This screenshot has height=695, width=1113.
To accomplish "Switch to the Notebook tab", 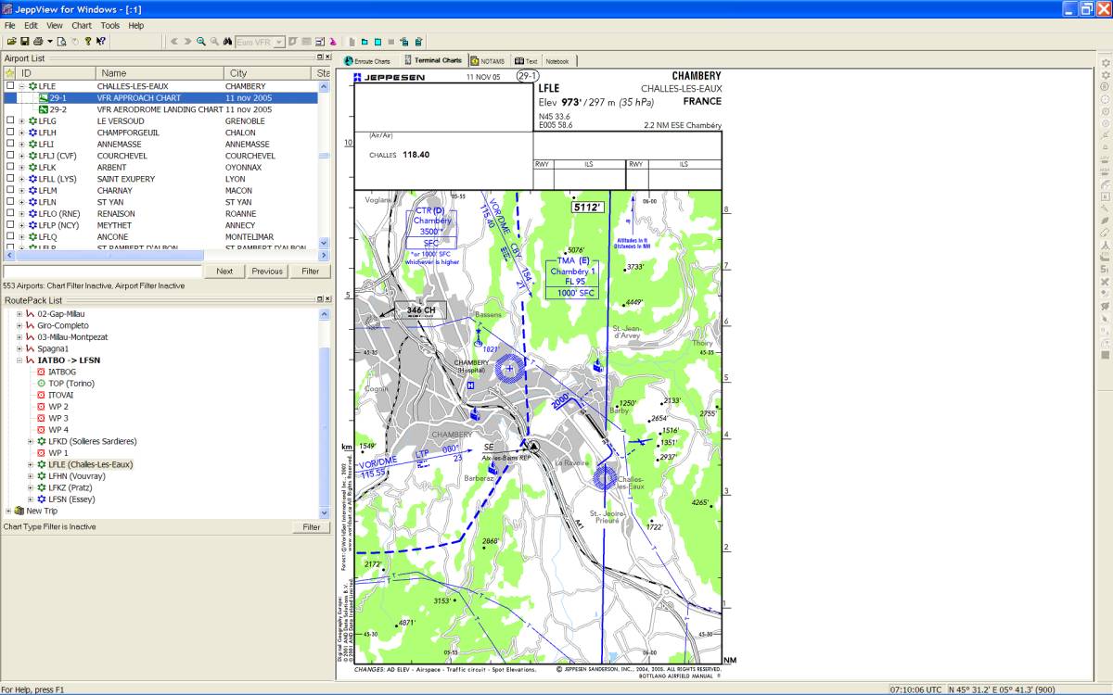I will click(x=556, y=61).
